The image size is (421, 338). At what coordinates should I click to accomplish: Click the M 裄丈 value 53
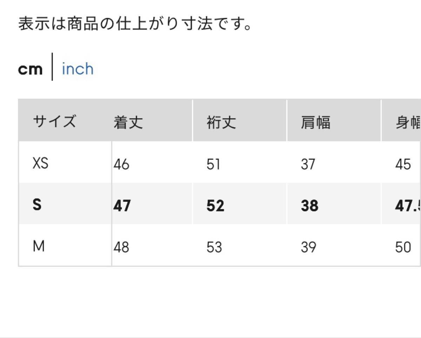(214, 248)
